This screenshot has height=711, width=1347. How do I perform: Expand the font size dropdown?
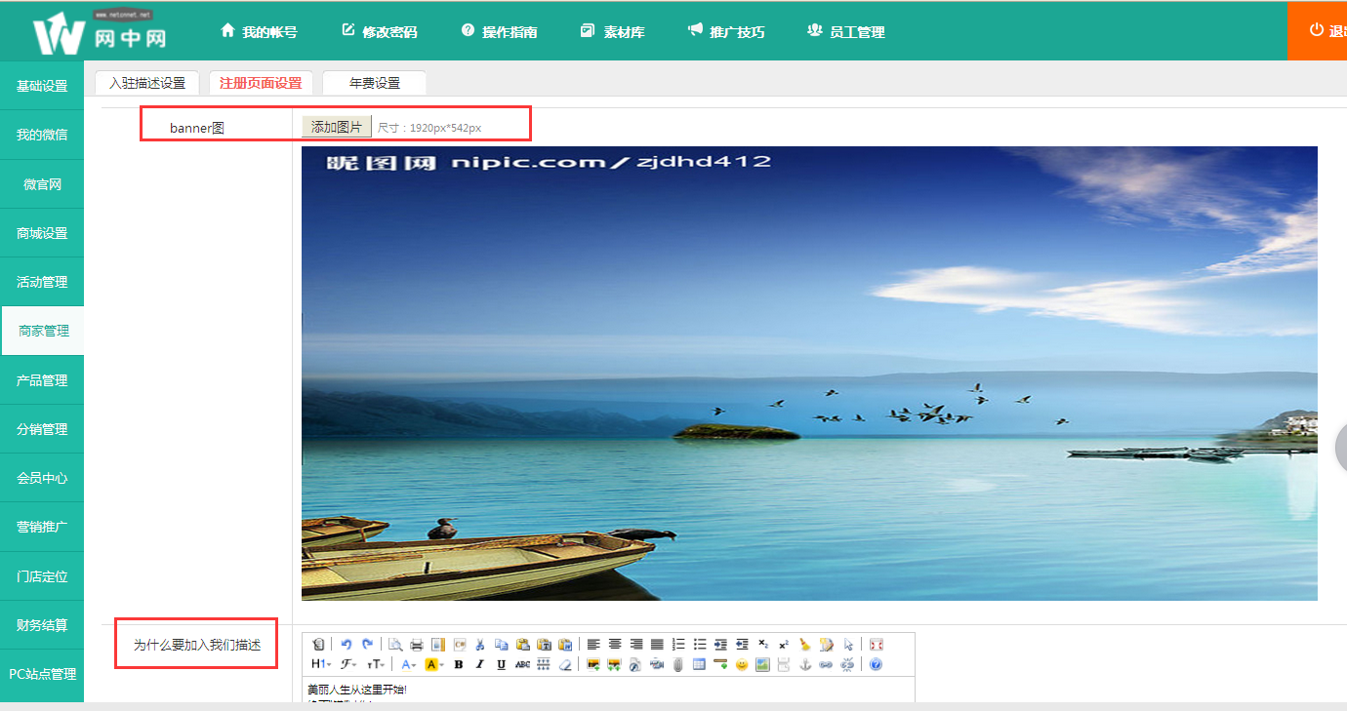[x=376, y=665]
